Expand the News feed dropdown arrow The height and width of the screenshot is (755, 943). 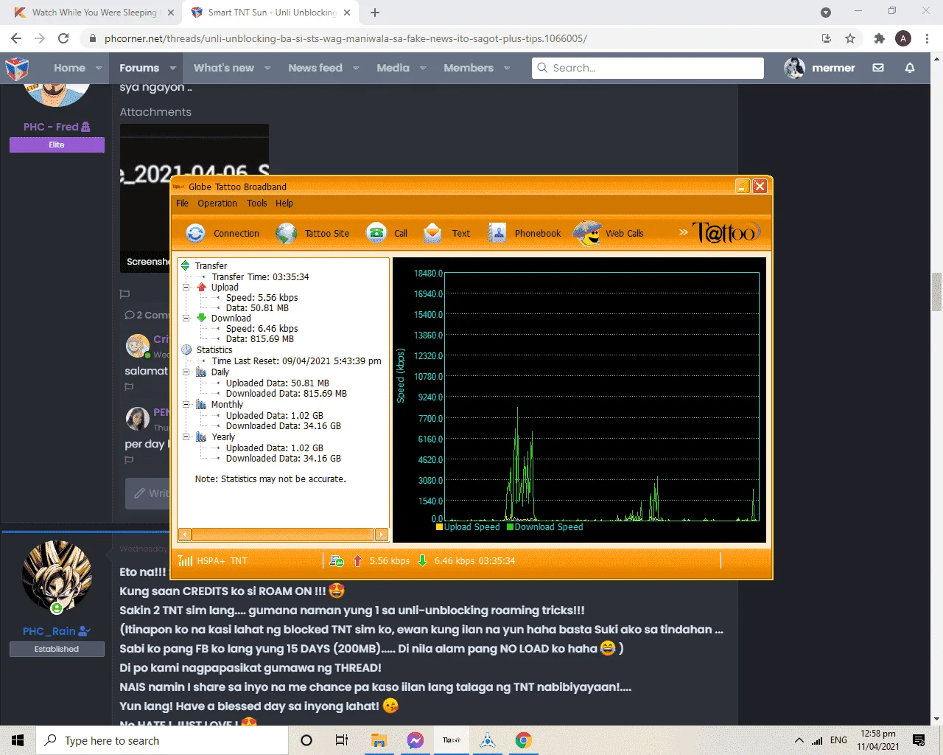coord(356,68)
